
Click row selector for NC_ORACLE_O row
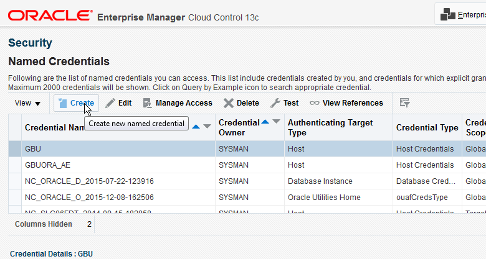click(x=15, y=197)
